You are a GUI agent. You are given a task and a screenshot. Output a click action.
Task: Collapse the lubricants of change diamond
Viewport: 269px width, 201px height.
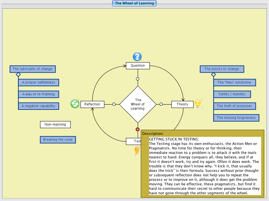coord(18,75)
